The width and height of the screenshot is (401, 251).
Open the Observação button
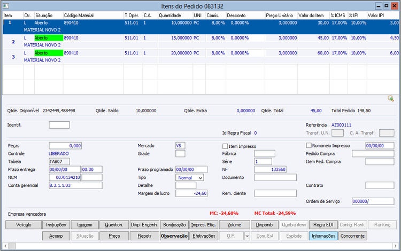click(174, 236)
